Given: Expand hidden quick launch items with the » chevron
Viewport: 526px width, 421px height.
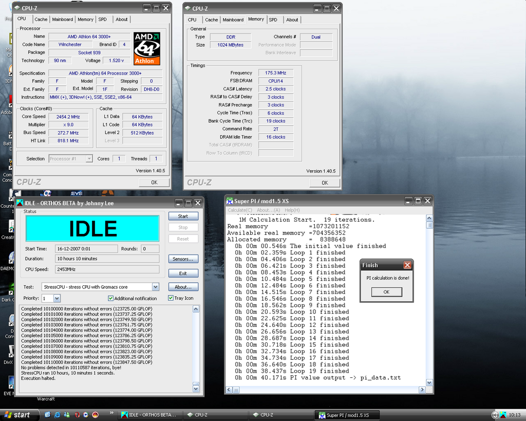Looking at the screenshot, I should [111, 413].
